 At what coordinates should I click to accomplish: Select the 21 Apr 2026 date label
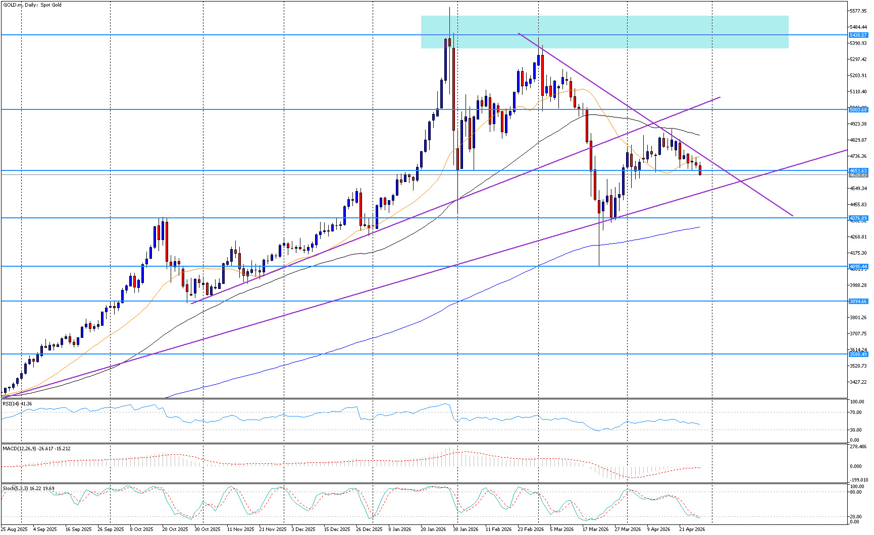692,529
